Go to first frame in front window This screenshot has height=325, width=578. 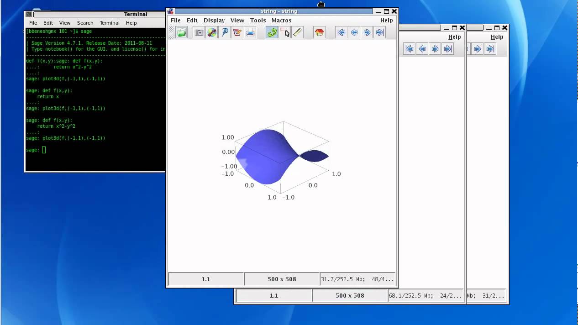pyautogui.click(x=341, y=32)
